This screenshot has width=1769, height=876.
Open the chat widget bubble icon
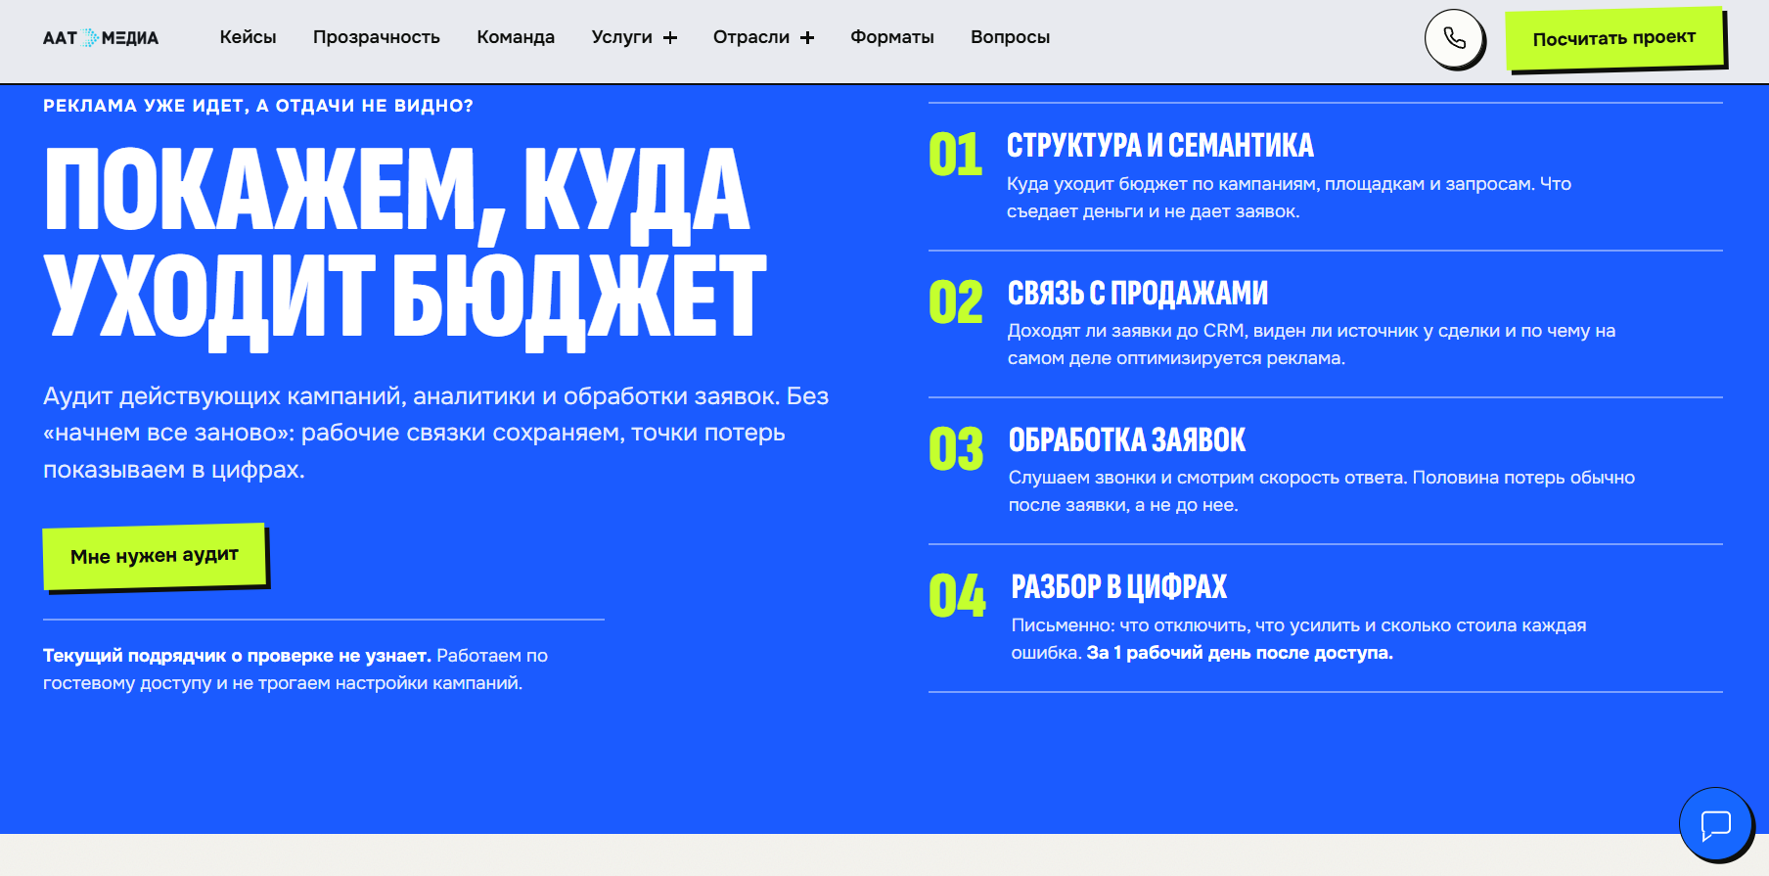1715,824
